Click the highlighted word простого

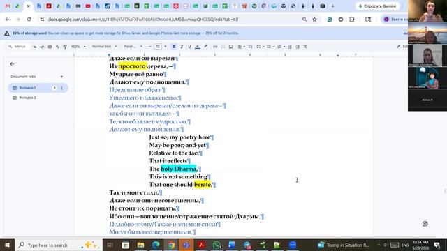click(x=132, y=66)
